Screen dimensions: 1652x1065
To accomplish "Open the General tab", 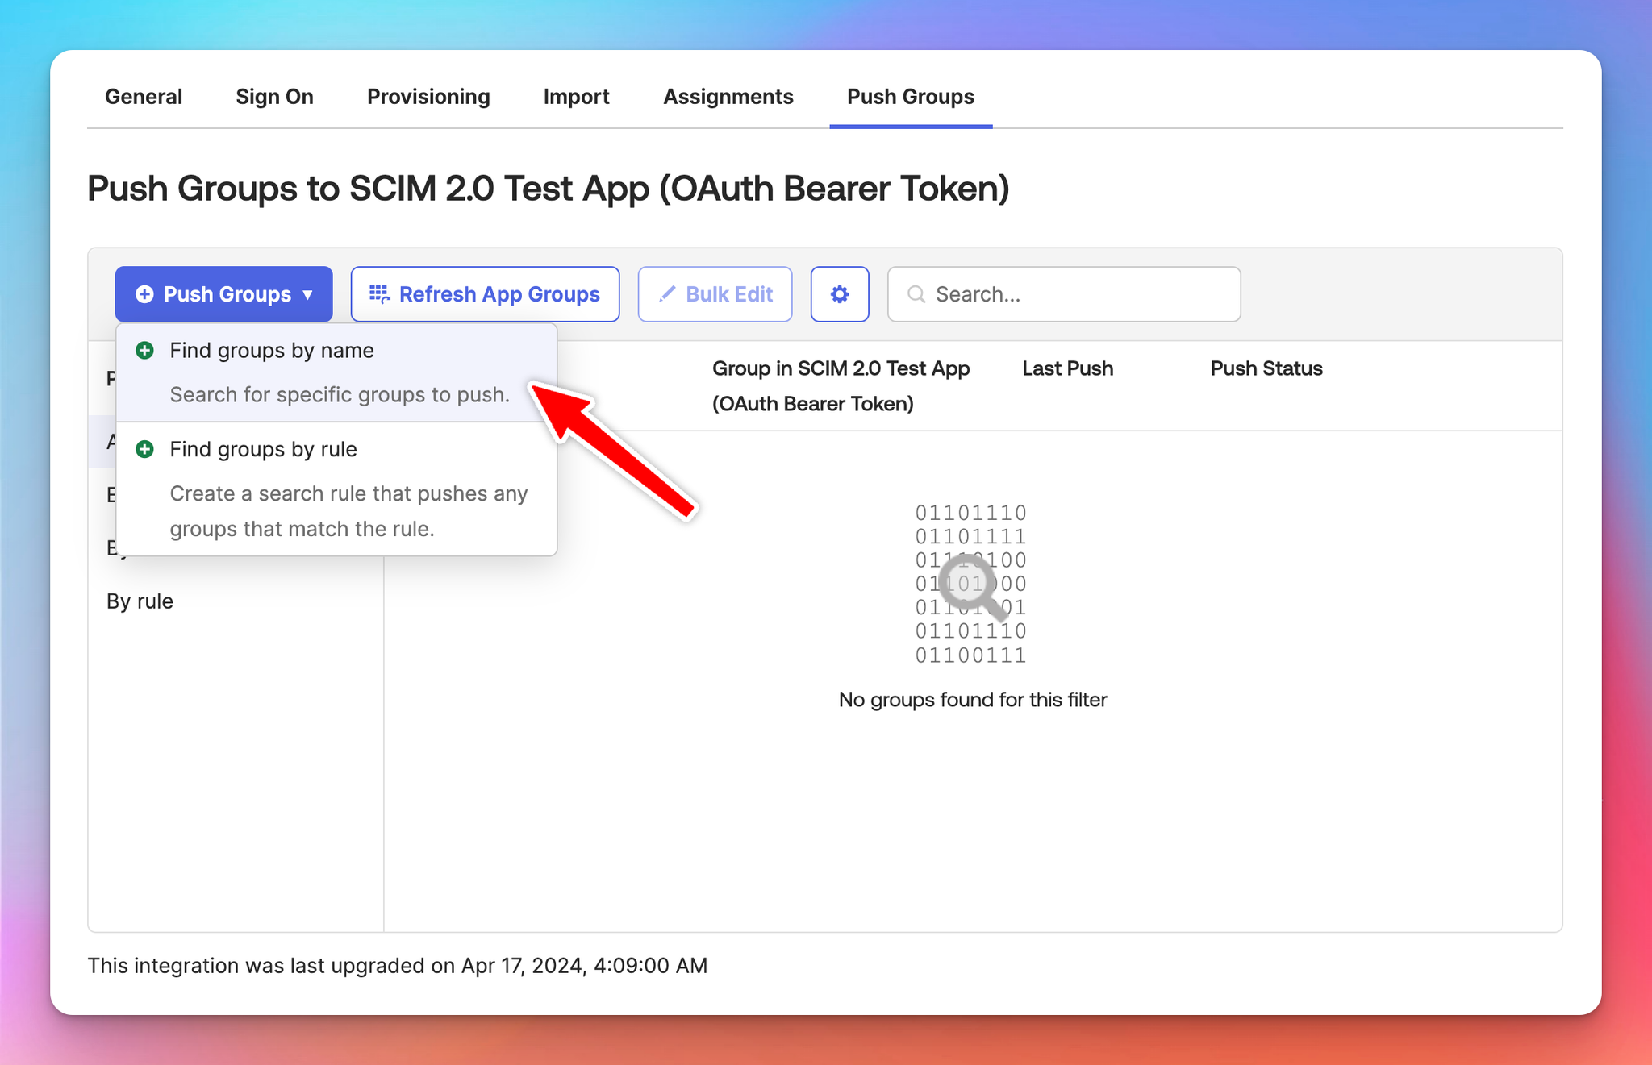I will pos(144,96).
